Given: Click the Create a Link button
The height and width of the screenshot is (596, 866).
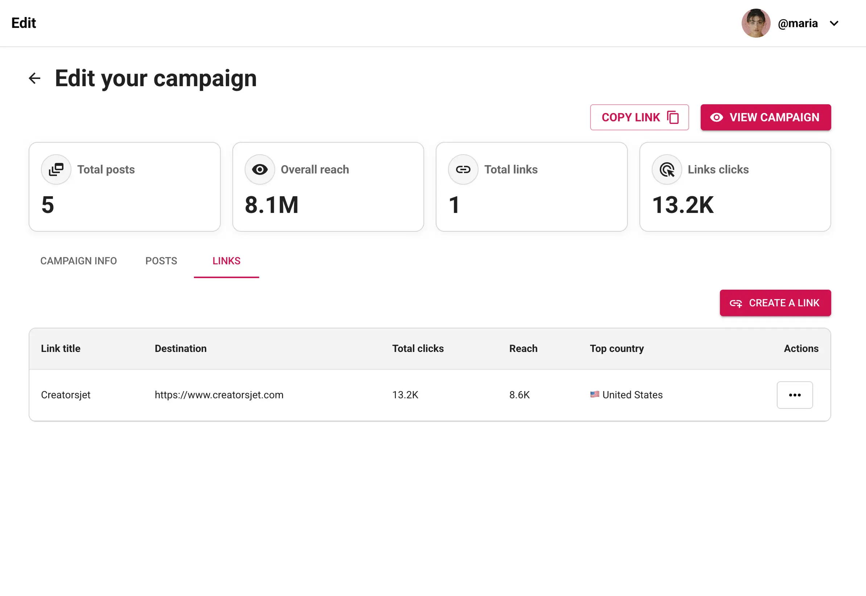Looking at the screenshot, I should pyautogui.click(x=775, y=303).
